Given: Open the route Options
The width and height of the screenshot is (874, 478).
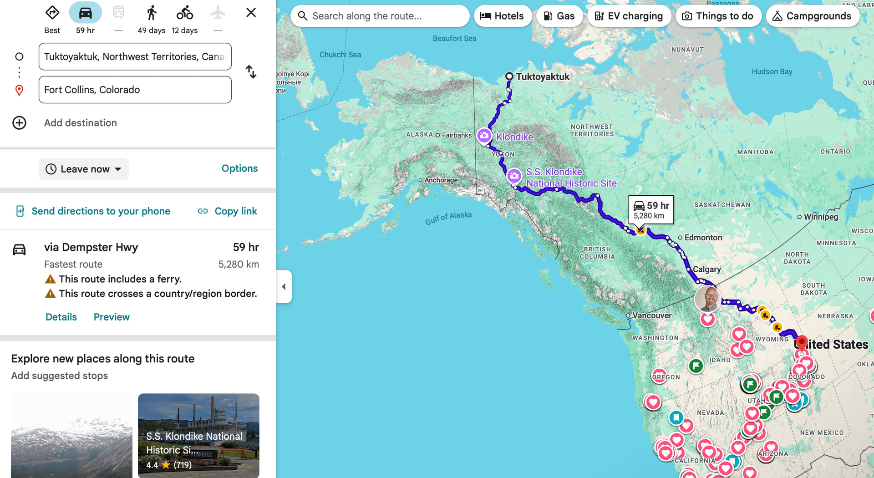Looking at the screenshot, I should [239, 168].
